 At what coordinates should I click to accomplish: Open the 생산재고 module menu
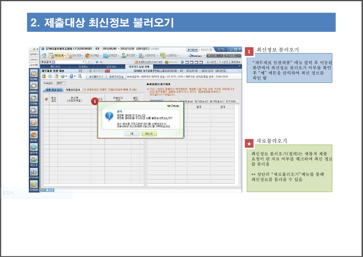tap(93, 56)
